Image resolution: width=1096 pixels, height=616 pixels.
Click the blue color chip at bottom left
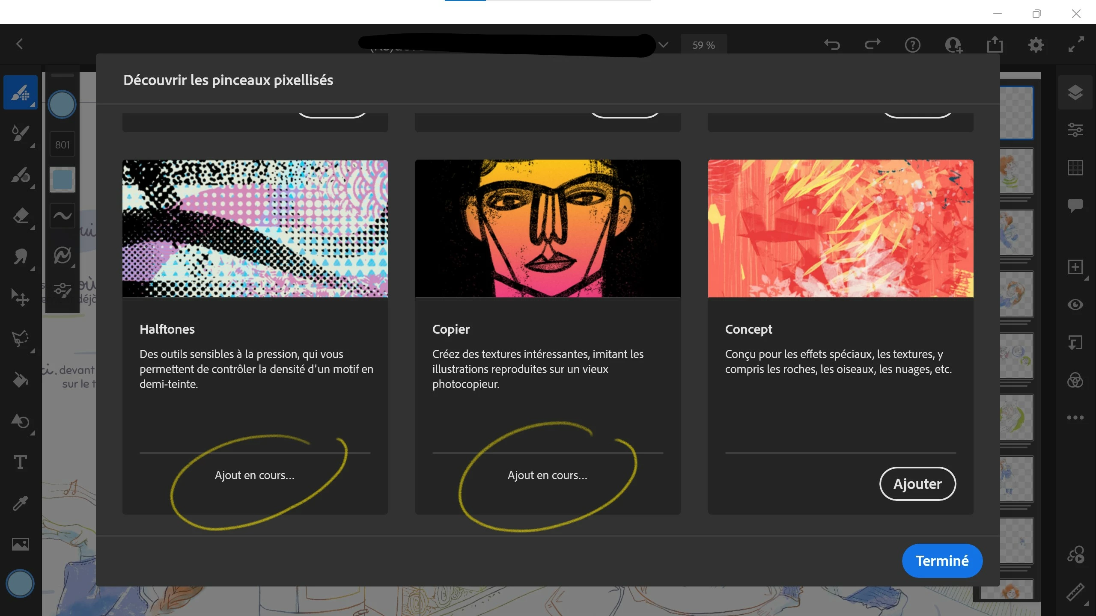click(20, 583)
